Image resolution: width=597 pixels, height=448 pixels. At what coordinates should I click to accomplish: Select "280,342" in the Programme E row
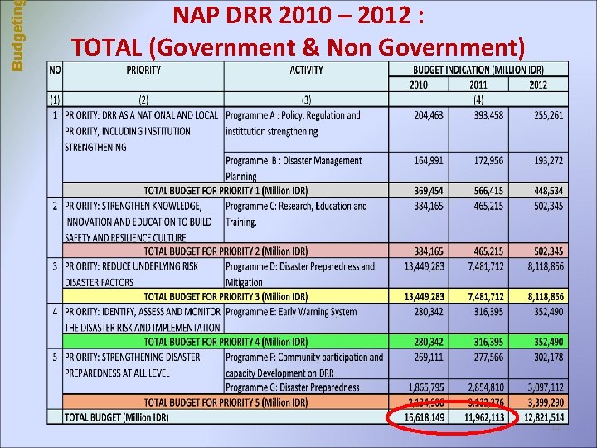(x=429, y=312)
